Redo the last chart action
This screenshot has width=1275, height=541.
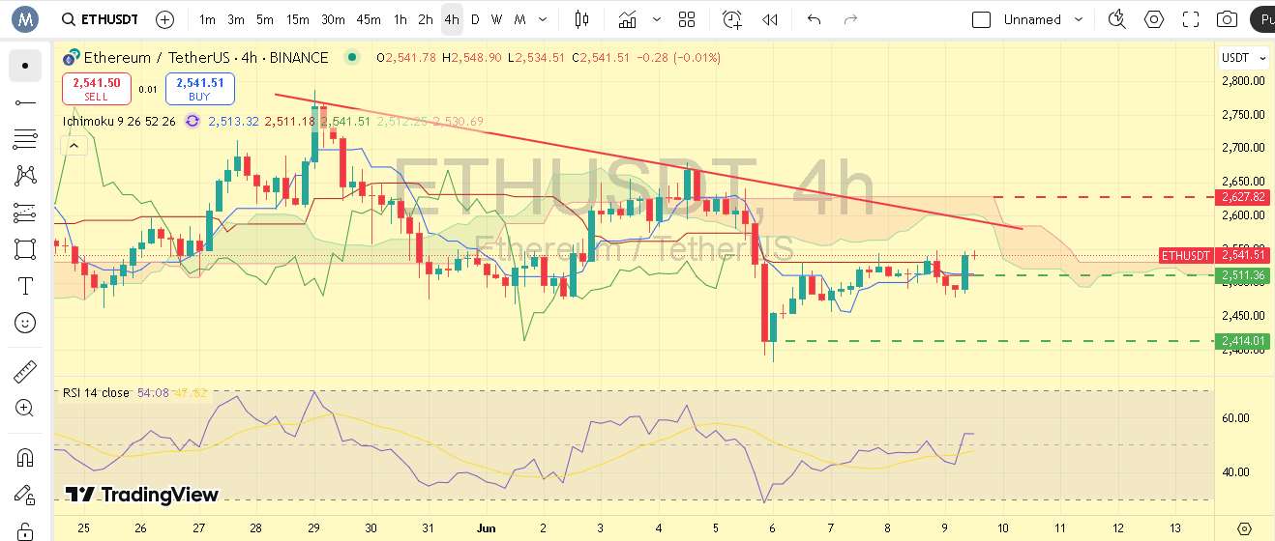point(851,19)
